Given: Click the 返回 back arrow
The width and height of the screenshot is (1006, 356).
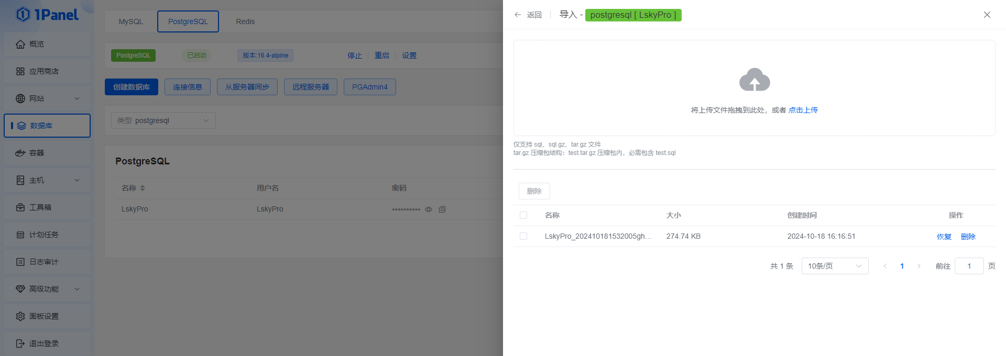Looking at the screenshot, I should (x=518, y=15).
